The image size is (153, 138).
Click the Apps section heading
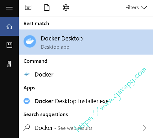click(29, 88)
